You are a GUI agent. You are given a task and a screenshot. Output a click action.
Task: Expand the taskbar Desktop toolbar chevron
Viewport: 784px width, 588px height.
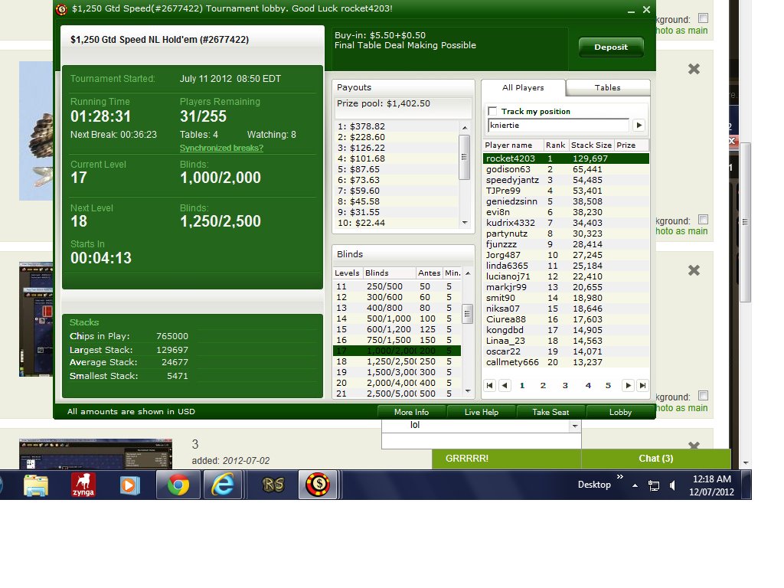(x=620, y=477)
